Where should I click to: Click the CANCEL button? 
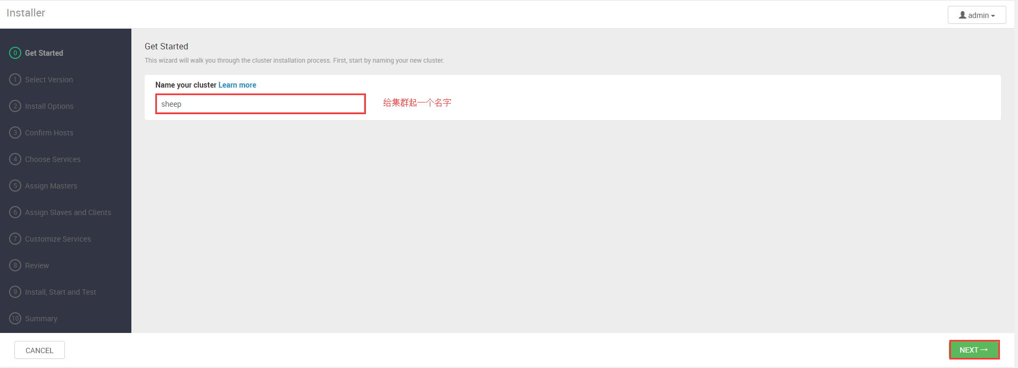pyautogui.click(x=39, y=350)
